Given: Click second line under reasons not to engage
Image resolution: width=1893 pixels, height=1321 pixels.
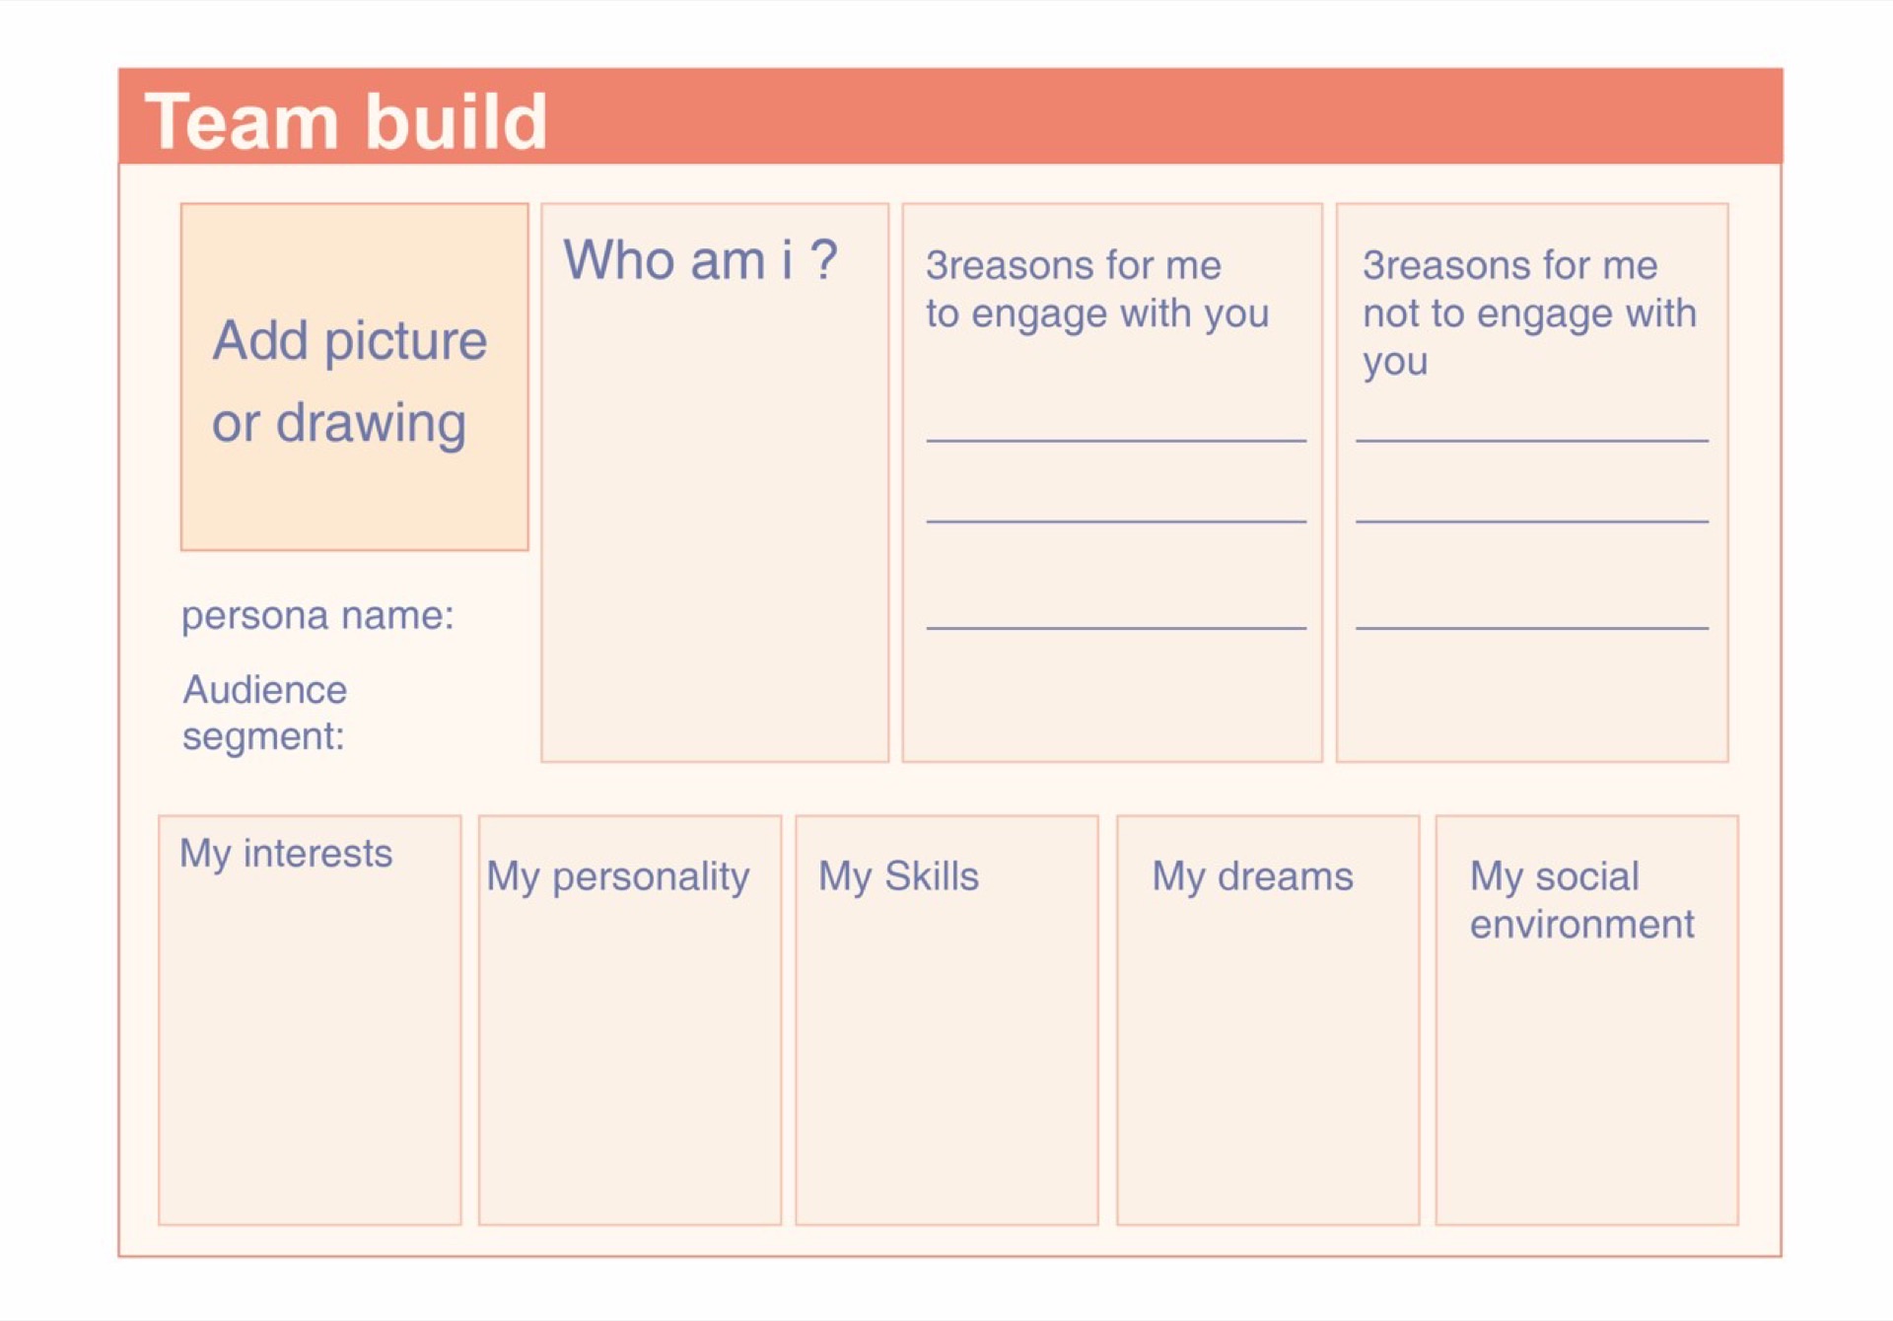Looking at the screenshot, I should tap(1532, 521).
